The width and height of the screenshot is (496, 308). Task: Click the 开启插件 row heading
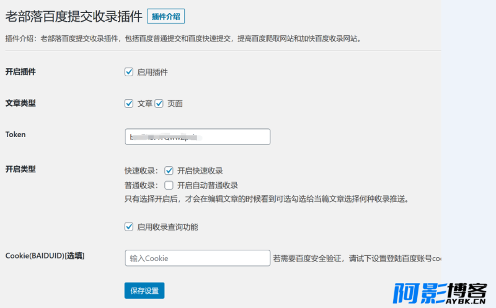20,72
